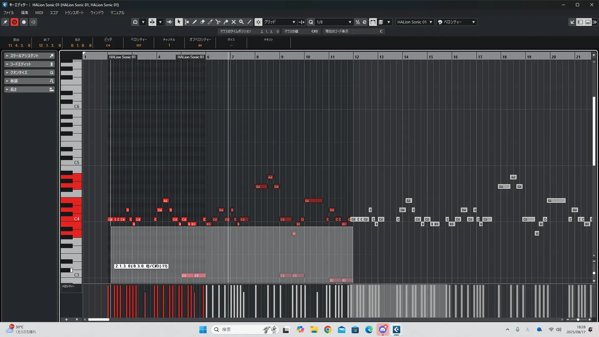
Task: Expand the コードエディット section
Action: coord(29,64)
